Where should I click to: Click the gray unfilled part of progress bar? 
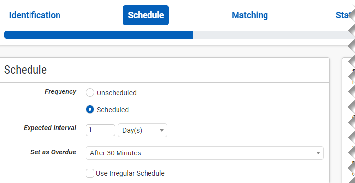pyautogui.click(x=270, y=35)
